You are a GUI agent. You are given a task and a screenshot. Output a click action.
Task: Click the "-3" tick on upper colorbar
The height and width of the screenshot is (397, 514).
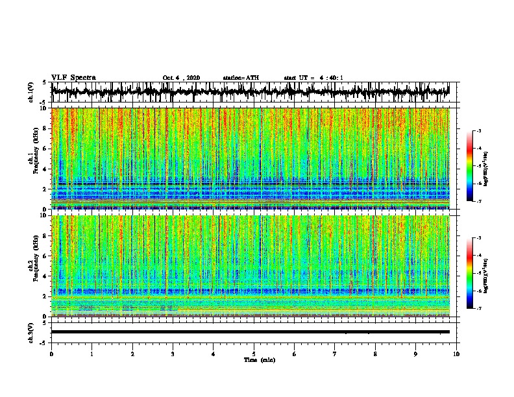point(479,130)
